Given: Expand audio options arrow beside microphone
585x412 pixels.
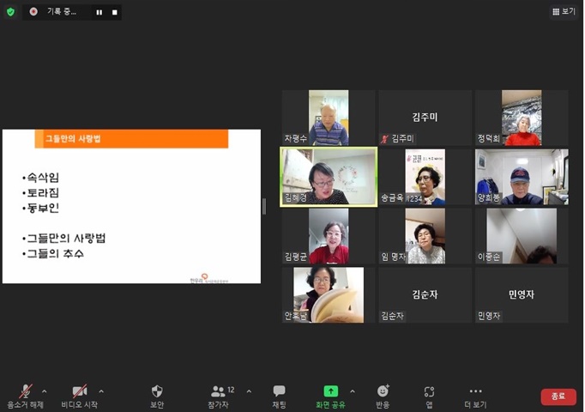Looking at the screenshot, I should tap(45, 391).
